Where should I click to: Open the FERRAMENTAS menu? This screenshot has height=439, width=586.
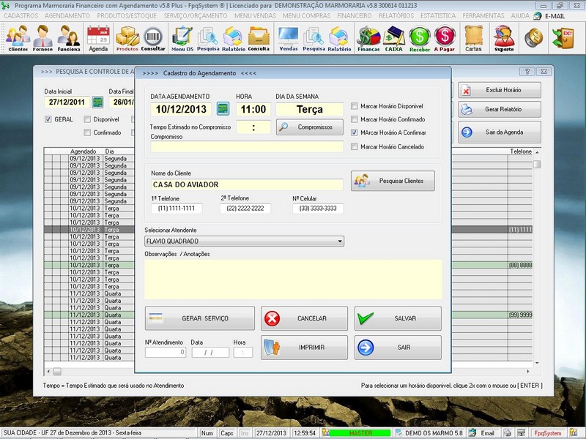[483, 15]
